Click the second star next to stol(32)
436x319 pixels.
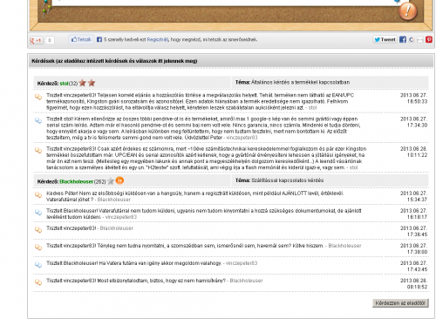tap(92, 83)
